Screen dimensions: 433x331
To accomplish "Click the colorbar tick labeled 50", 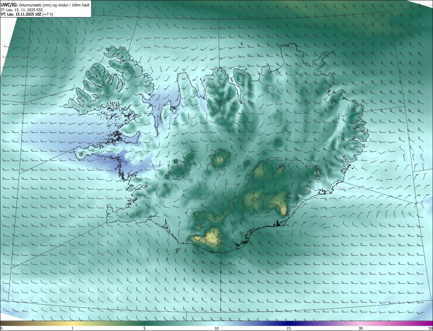I will click(430, 328).
